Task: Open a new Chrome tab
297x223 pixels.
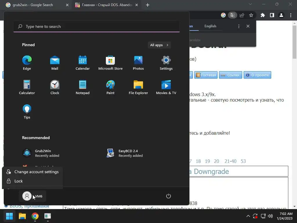Action: pos(148,5)
